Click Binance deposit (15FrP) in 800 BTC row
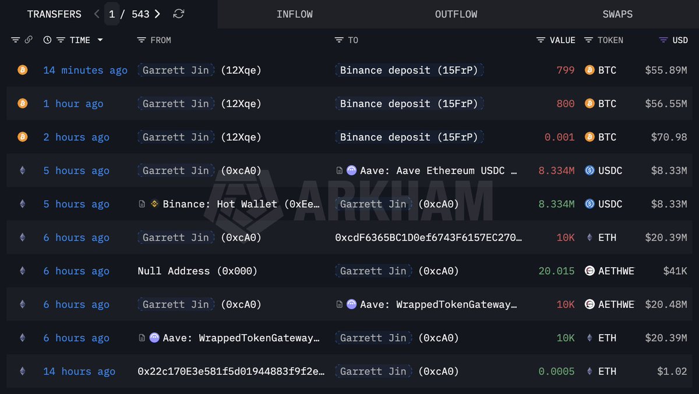Image resolution: width=699 pixels, height=394 pixels. tap(409, 104)
